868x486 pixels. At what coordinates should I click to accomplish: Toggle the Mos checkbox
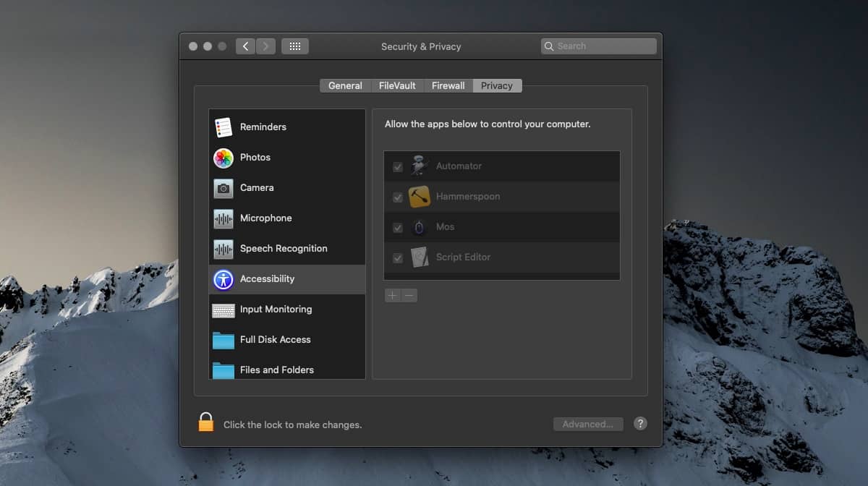click(398, 228)
